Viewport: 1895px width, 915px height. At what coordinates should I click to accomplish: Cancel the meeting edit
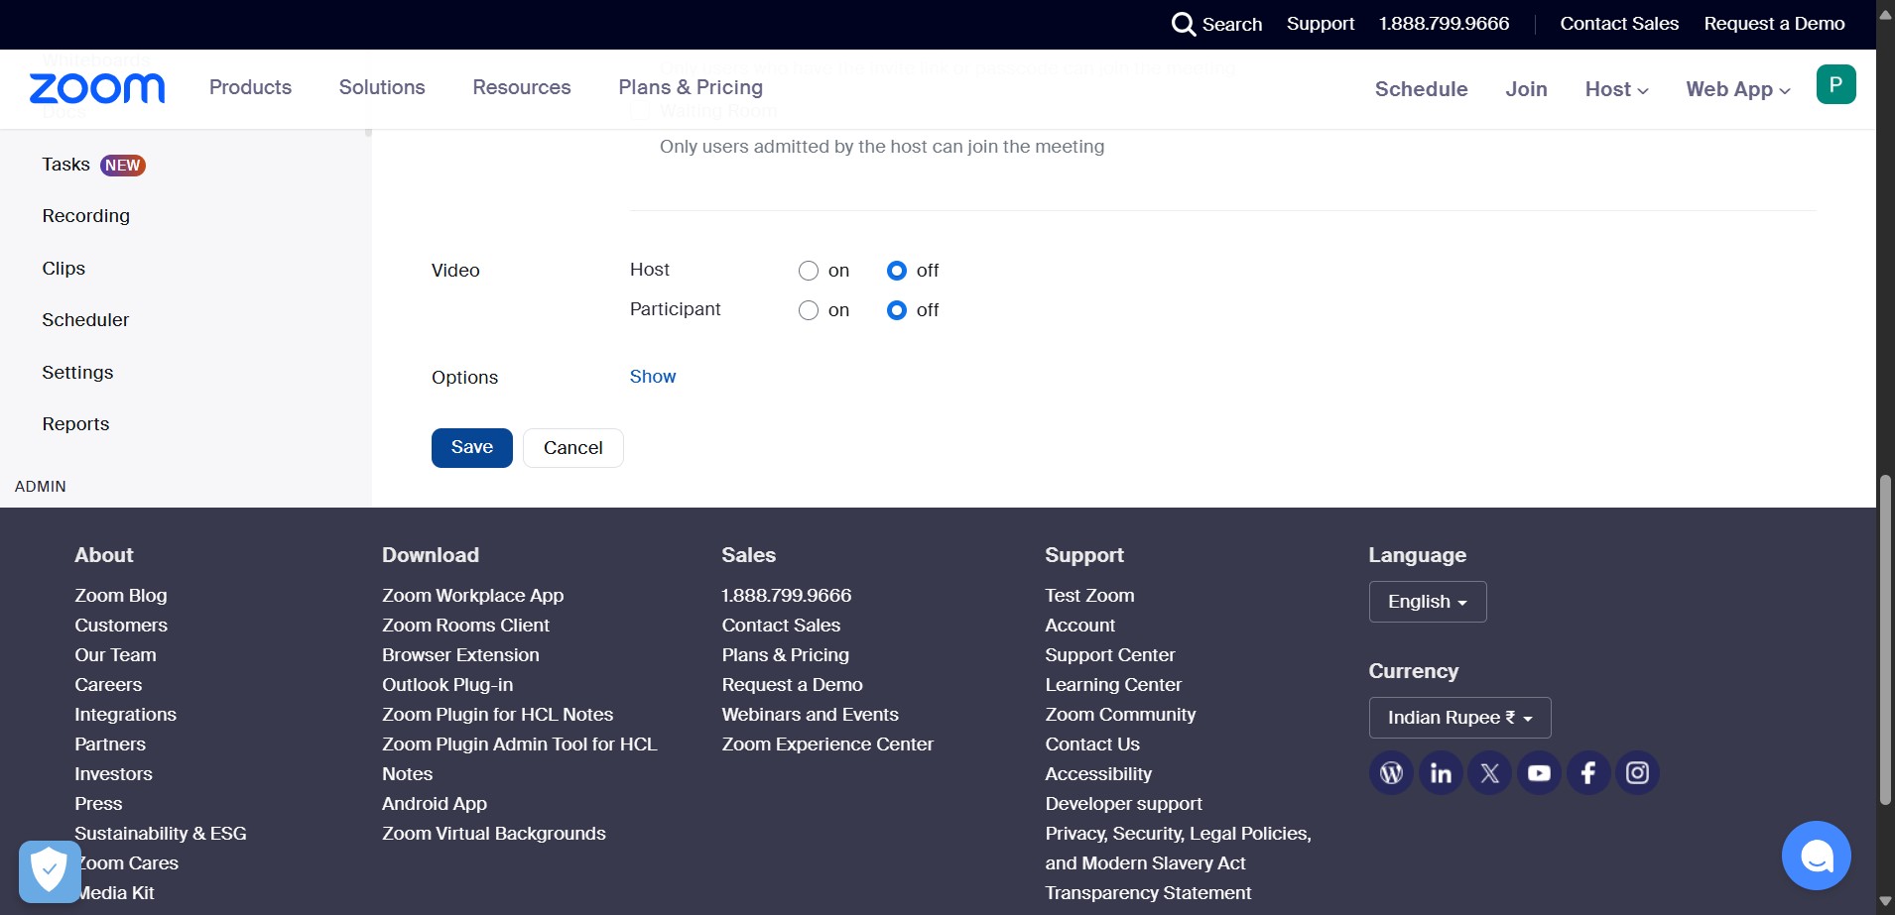573,448
